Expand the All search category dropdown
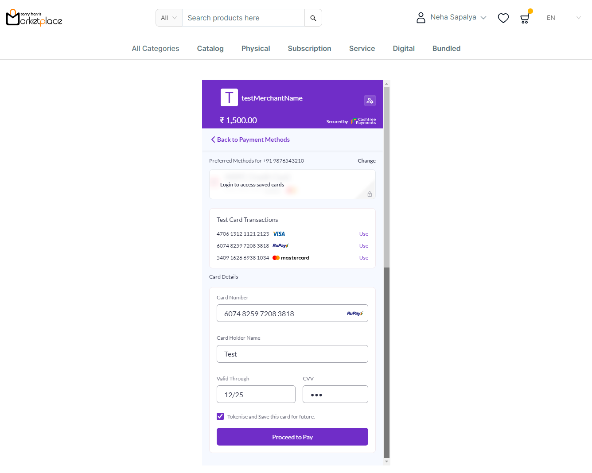This screenshot has height=473, width=592. coord(169,18)
